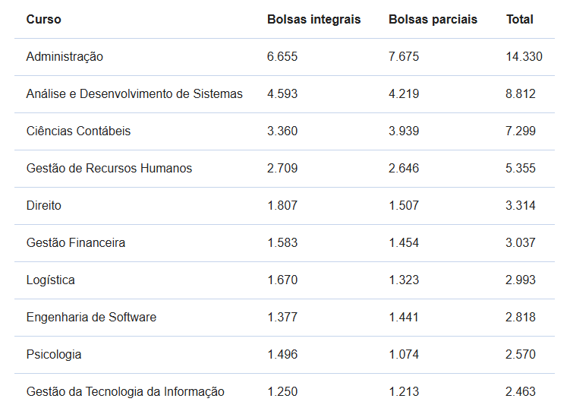Click the Psicologia course name

click(x=54, y=355)
